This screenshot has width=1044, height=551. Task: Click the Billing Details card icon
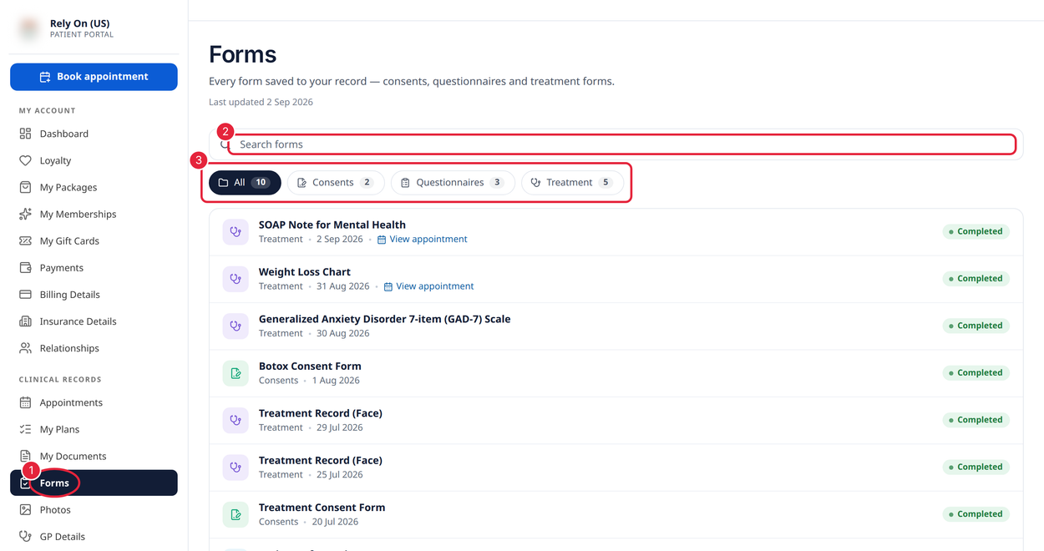pos(25,294)
